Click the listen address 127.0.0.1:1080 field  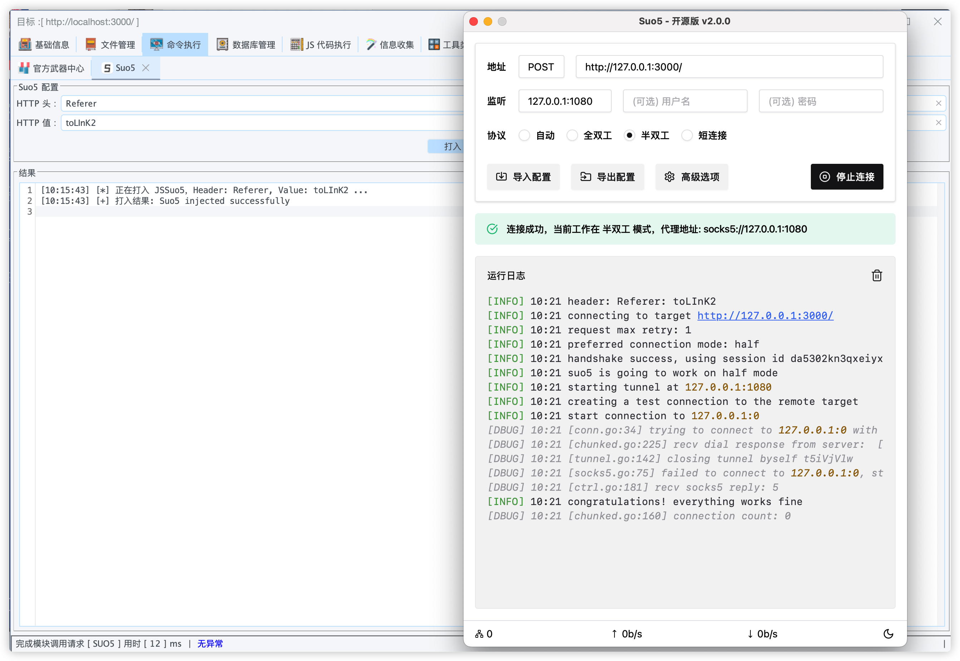[564, 102]
